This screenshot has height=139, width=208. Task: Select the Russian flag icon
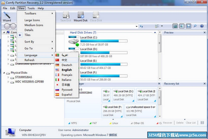(57, 90)
